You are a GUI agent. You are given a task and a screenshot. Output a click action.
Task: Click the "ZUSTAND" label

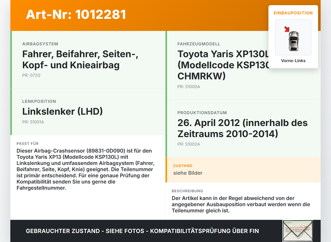[x=183, y=166]
